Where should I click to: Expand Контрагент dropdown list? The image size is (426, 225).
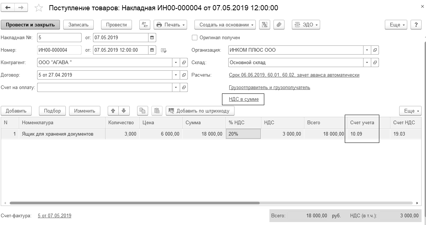click(176, 63)
